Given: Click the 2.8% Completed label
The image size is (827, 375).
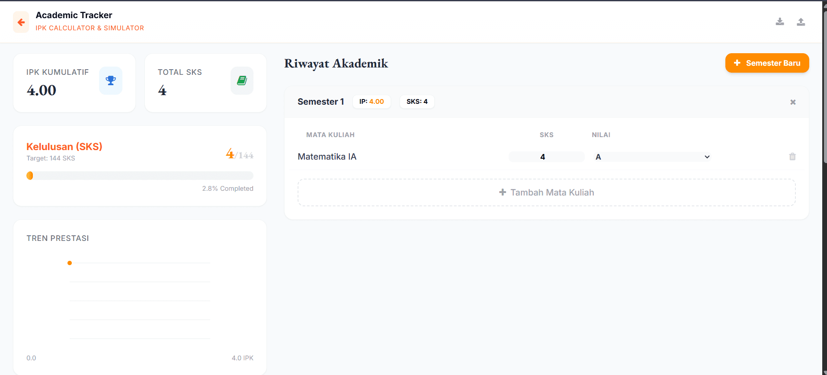Looking at the screenshot, I should click(x=228, y=189).
